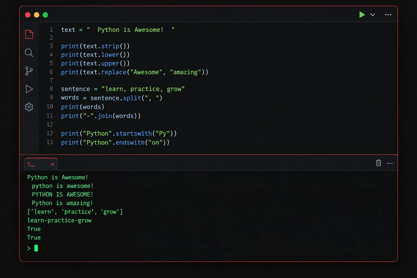Open Run and Debug outline triangle in sidebar

(29, 89)
